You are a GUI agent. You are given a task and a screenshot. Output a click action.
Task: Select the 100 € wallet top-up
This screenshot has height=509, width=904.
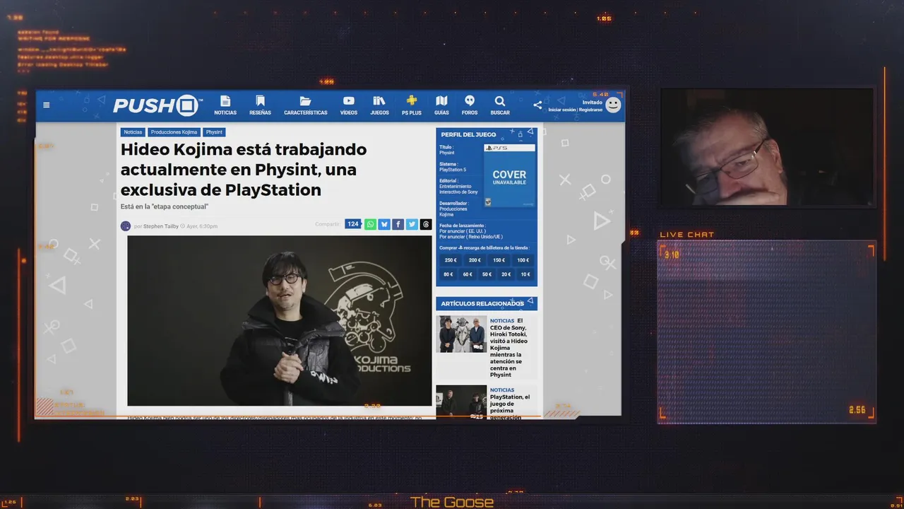(523, 260)
